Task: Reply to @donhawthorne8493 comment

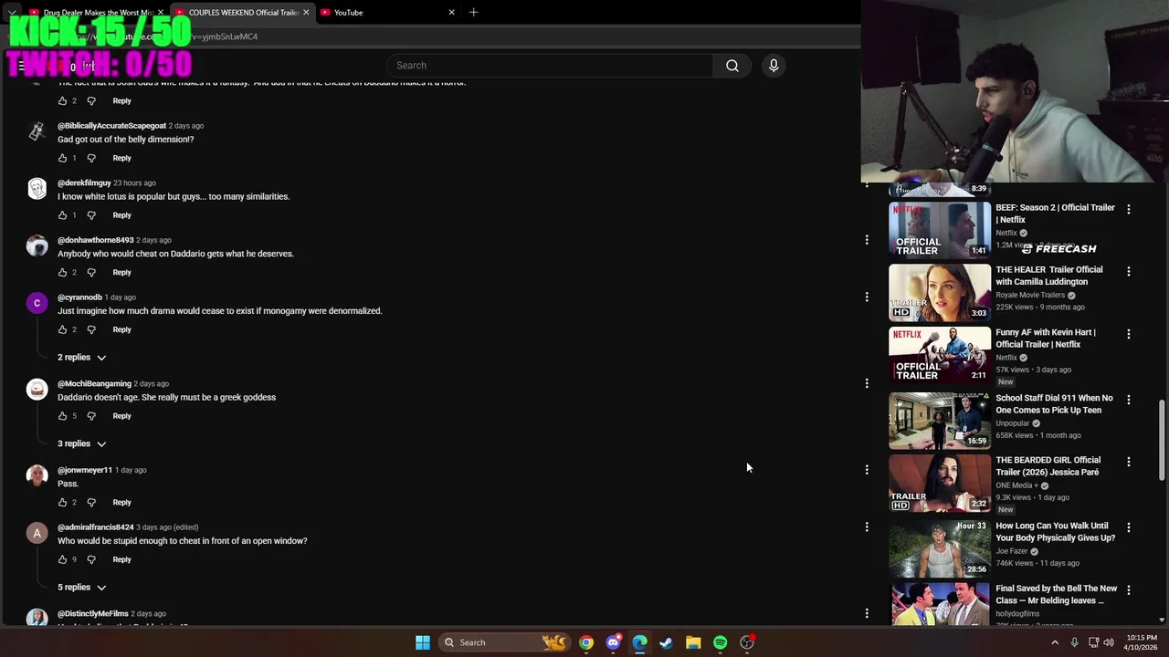Action: (121, 273)
